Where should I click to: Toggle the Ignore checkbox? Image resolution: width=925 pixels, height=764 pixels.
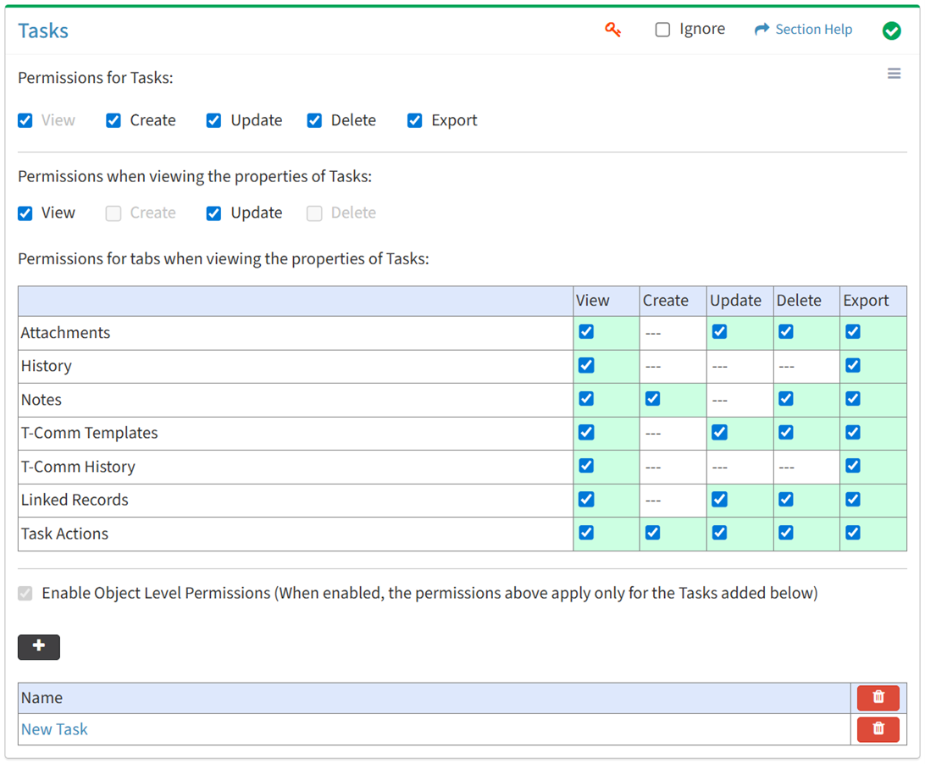[x=662, y=30]
